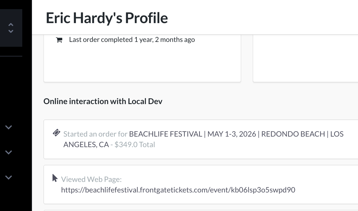Expand the lowest sidebar chevron section
Viewport: 358px width, 211px height.
(9, 177)
